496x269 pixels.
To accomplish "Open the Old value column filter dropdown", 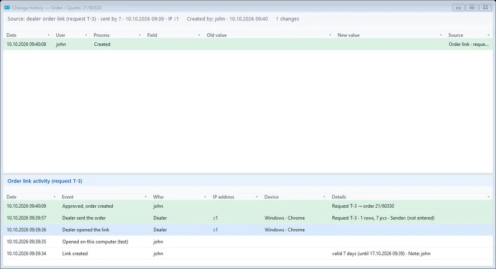I will [x=330, y=35].
